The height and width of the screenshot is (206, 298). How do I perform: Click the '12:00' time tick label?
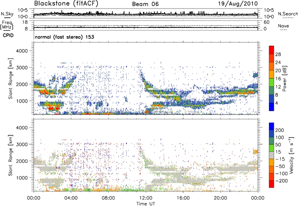click(146, 198)
